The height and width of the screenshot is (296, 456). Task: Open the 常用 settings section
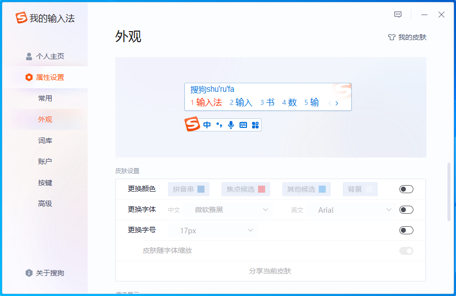(45, 98)
